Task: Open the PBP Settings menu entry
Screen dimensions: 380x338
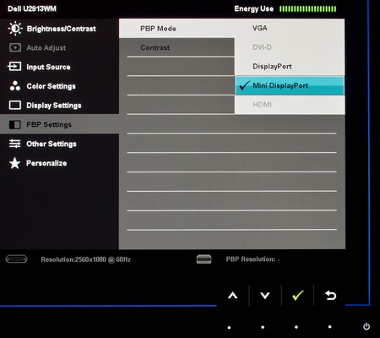Action: [59, 124]
